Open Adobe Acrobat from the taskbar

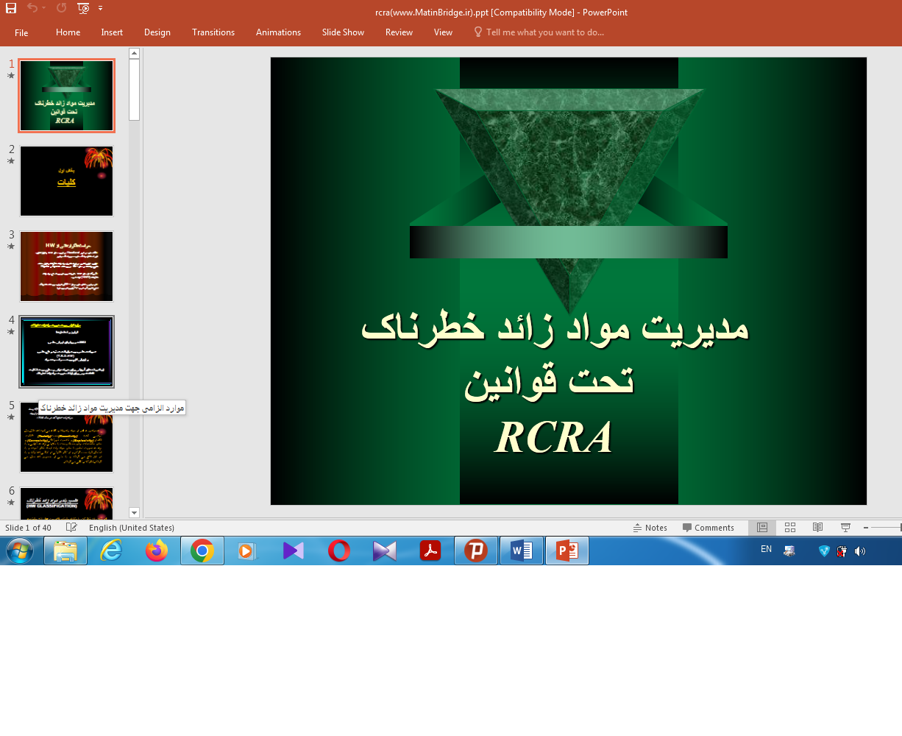coord(430,551)
